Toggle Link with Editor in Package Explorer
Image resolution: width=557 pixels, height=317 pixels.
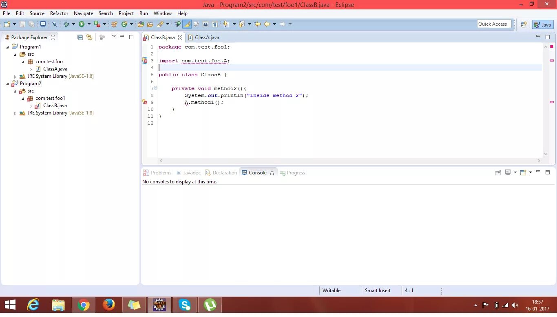click(x=89, y=37)
